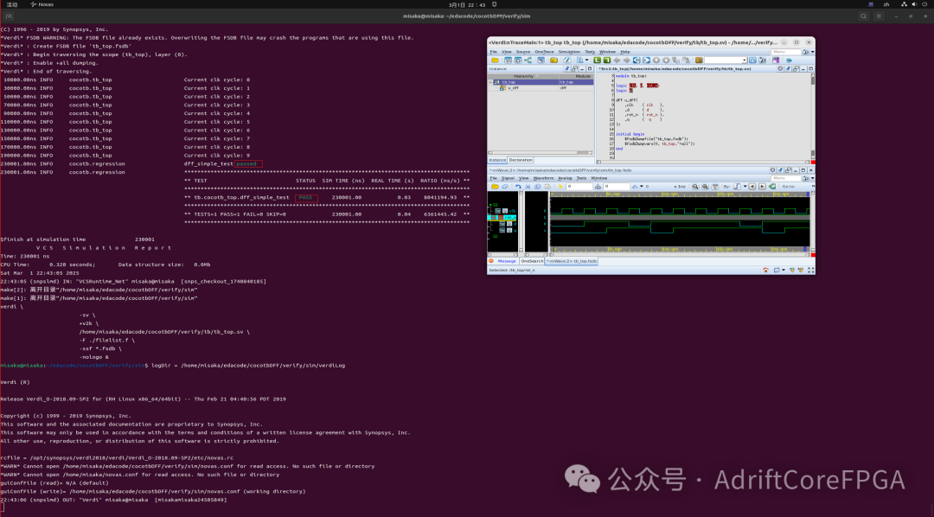Toggle the pin icon on the source code pane header
934x517 pixels.
click(789, 69)
